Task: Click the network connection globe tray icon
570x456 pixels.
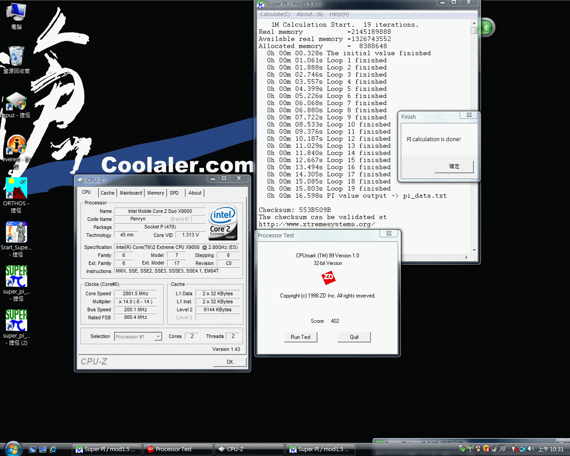Action: pos(523,448)
